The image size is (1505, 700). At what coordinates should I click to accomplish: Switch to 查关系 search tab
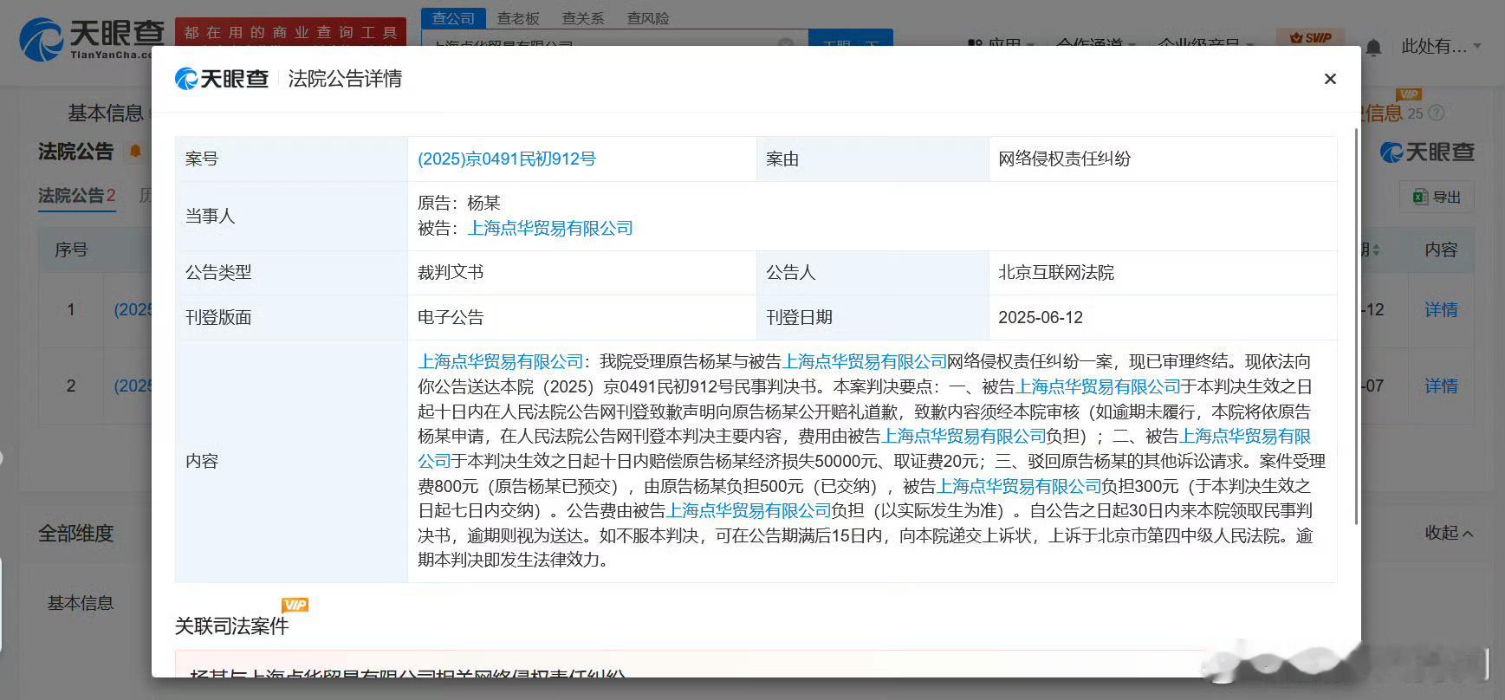pyautogui.click(x=583, y=18)
